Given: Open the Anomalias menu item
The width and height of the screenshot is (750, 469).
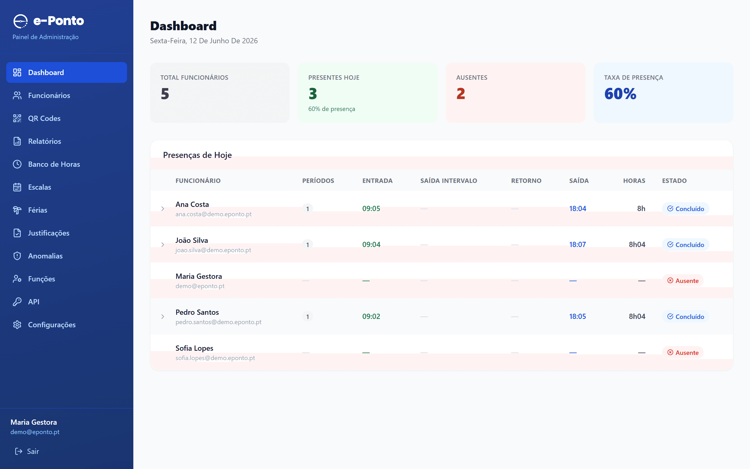Looking at the screenshot, I should 67,256.
